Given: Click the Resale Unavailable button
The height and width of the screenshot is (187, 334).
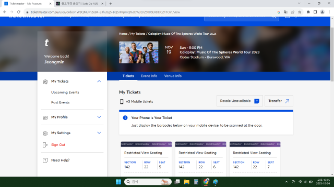Looking at the screenshot, I should 240,101.
